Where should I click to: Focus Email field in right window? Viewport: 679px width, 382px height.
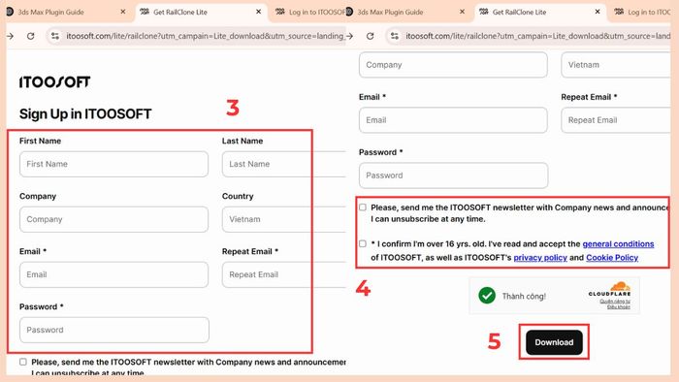453,120
